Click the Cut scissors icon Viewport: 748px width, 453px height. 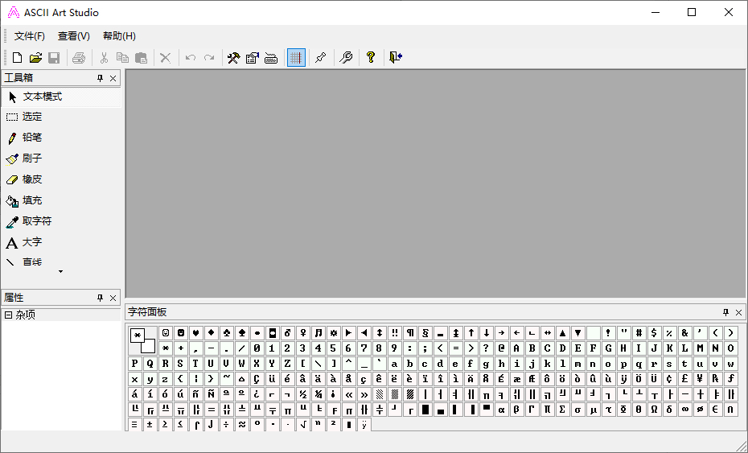click(x=104, y=58)
